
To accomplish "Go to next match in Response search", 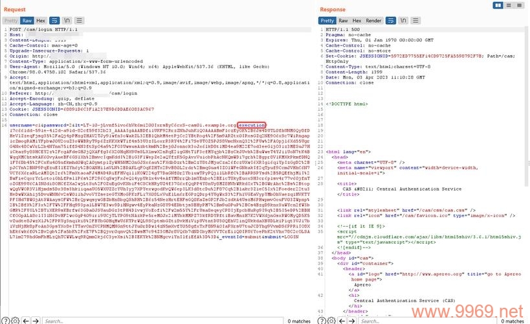I will 352,320.
